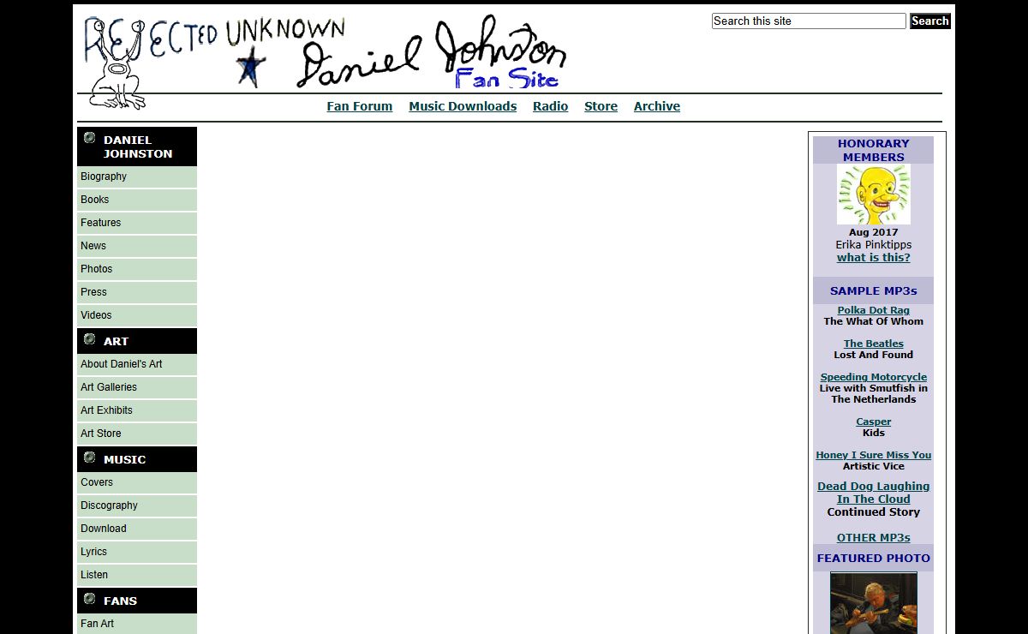Click the MUSIC sidebar section header
The width and height of the screenshot is (1028, 634).
coord(137,459)
